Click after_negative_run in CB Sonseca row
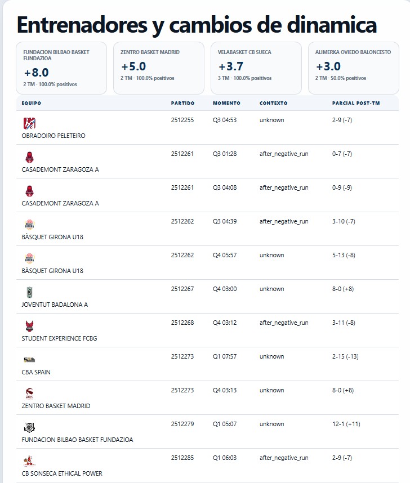Viewport: 410px width, 483px height. pos(284,458)
